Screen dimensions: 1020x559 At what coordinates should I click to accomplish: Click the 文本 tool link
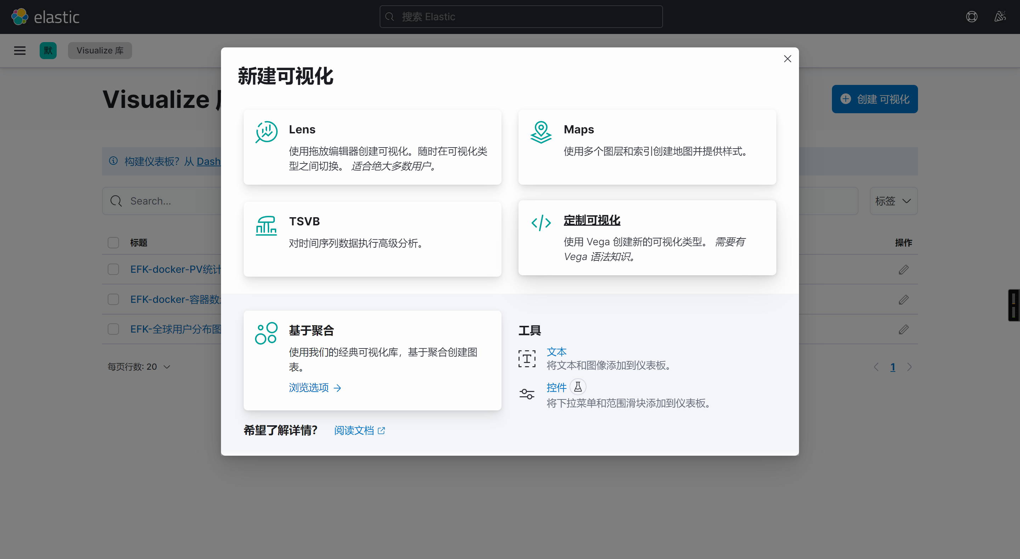(x=556, y=352)
